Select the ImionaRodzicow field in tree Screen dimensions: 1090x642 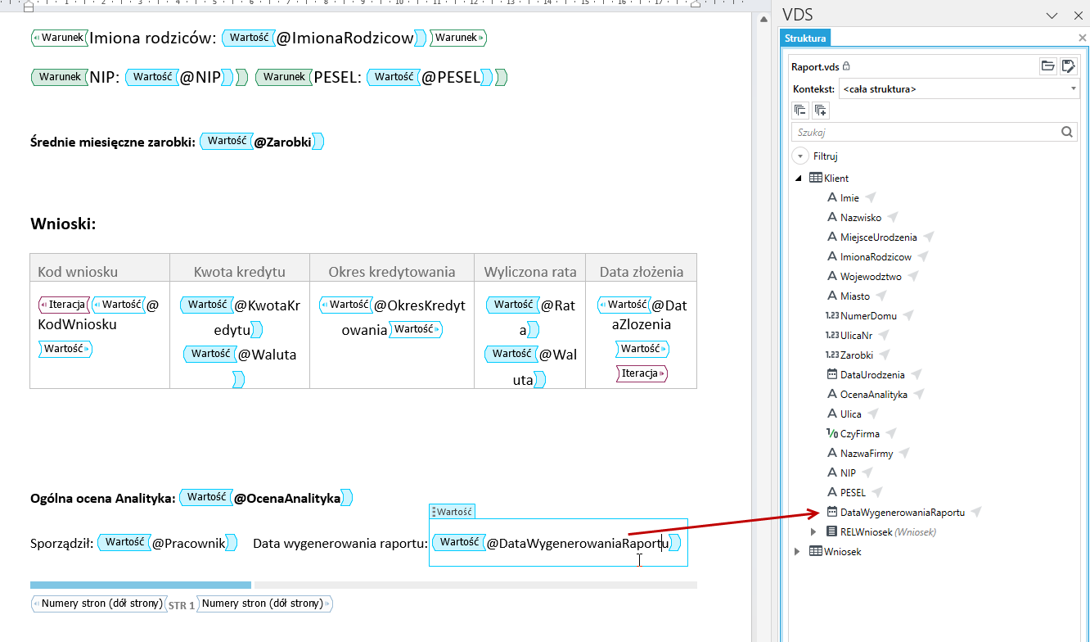coord(876,256)
